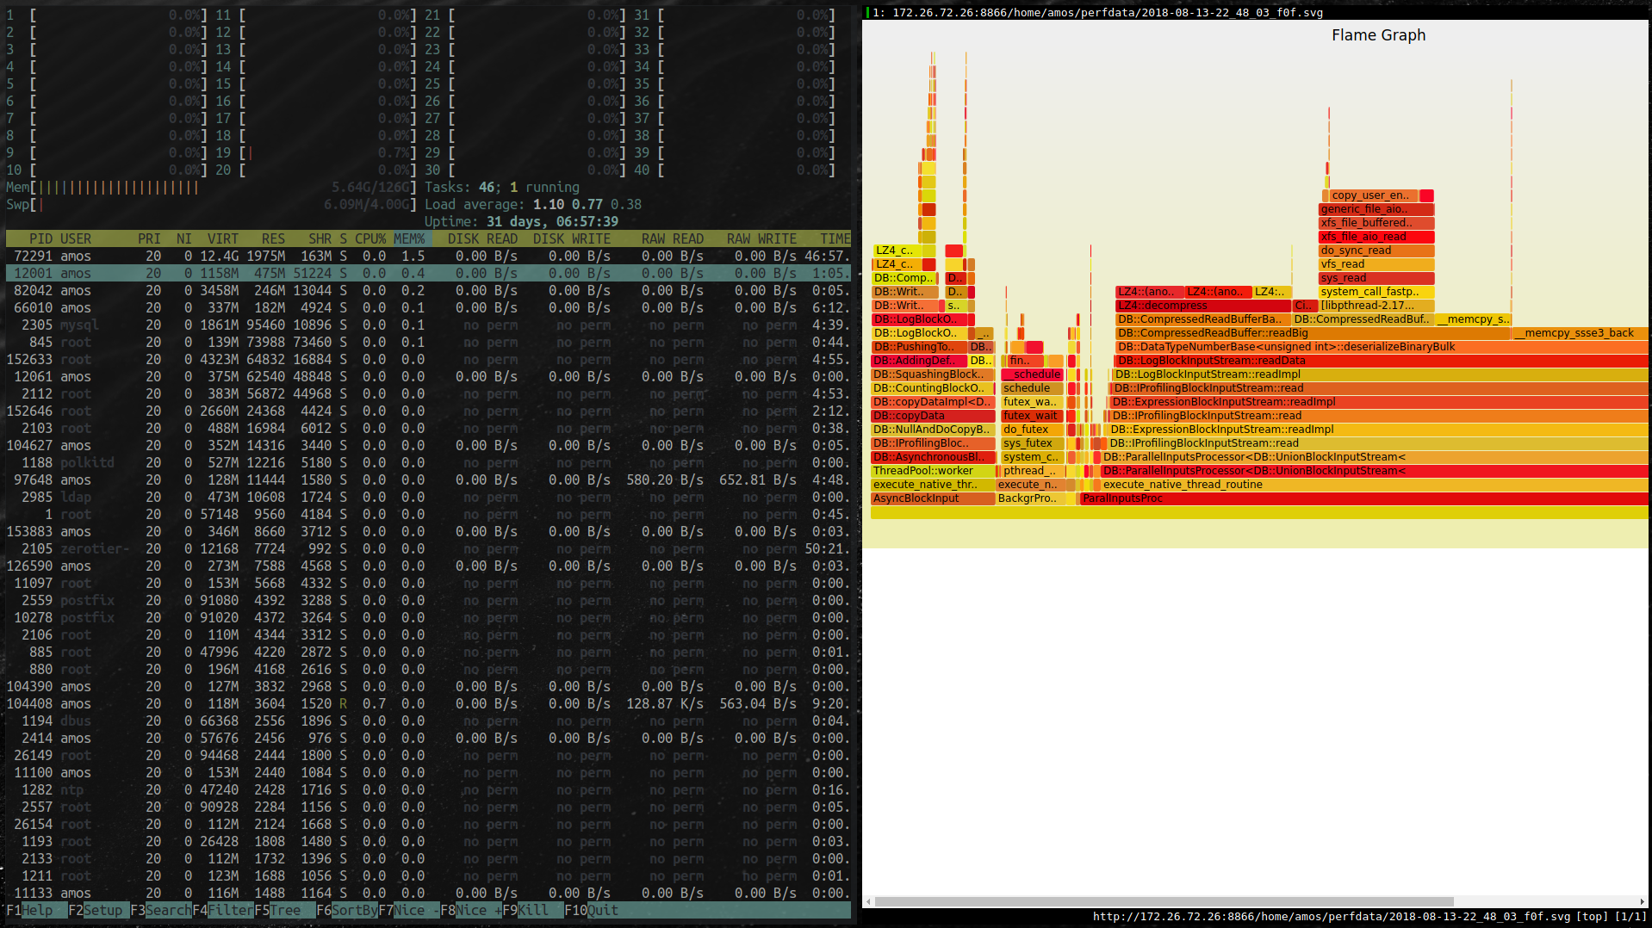Sort by DISK WRITE column header
This screenshot has width=1652, height=928.
(572, 238)
